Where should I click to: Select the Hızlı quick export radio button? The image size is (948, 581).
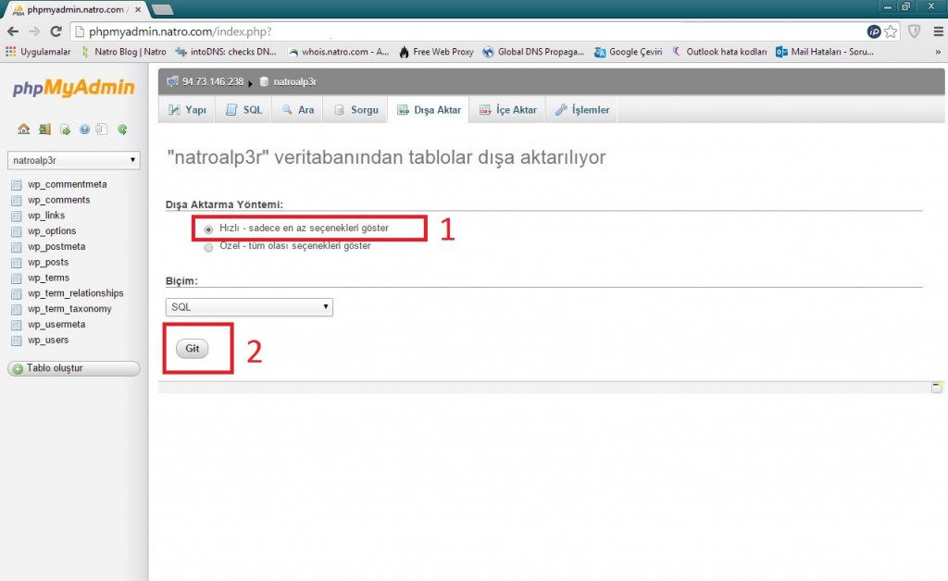click(x=208, y=229)
